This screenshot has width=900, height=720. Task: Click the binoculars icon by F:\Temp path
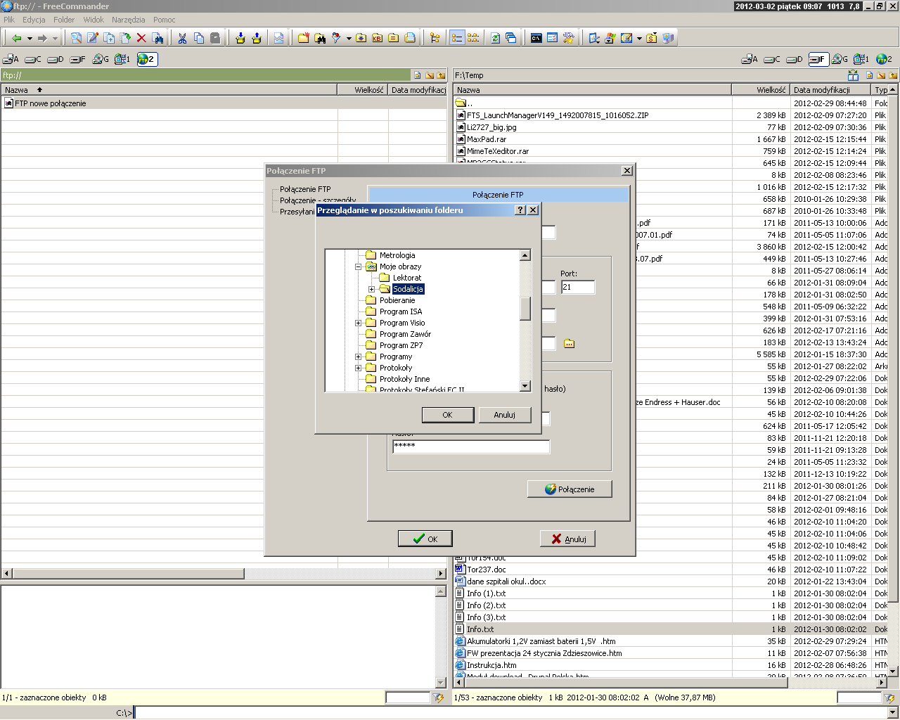click(x=854, y=75)
